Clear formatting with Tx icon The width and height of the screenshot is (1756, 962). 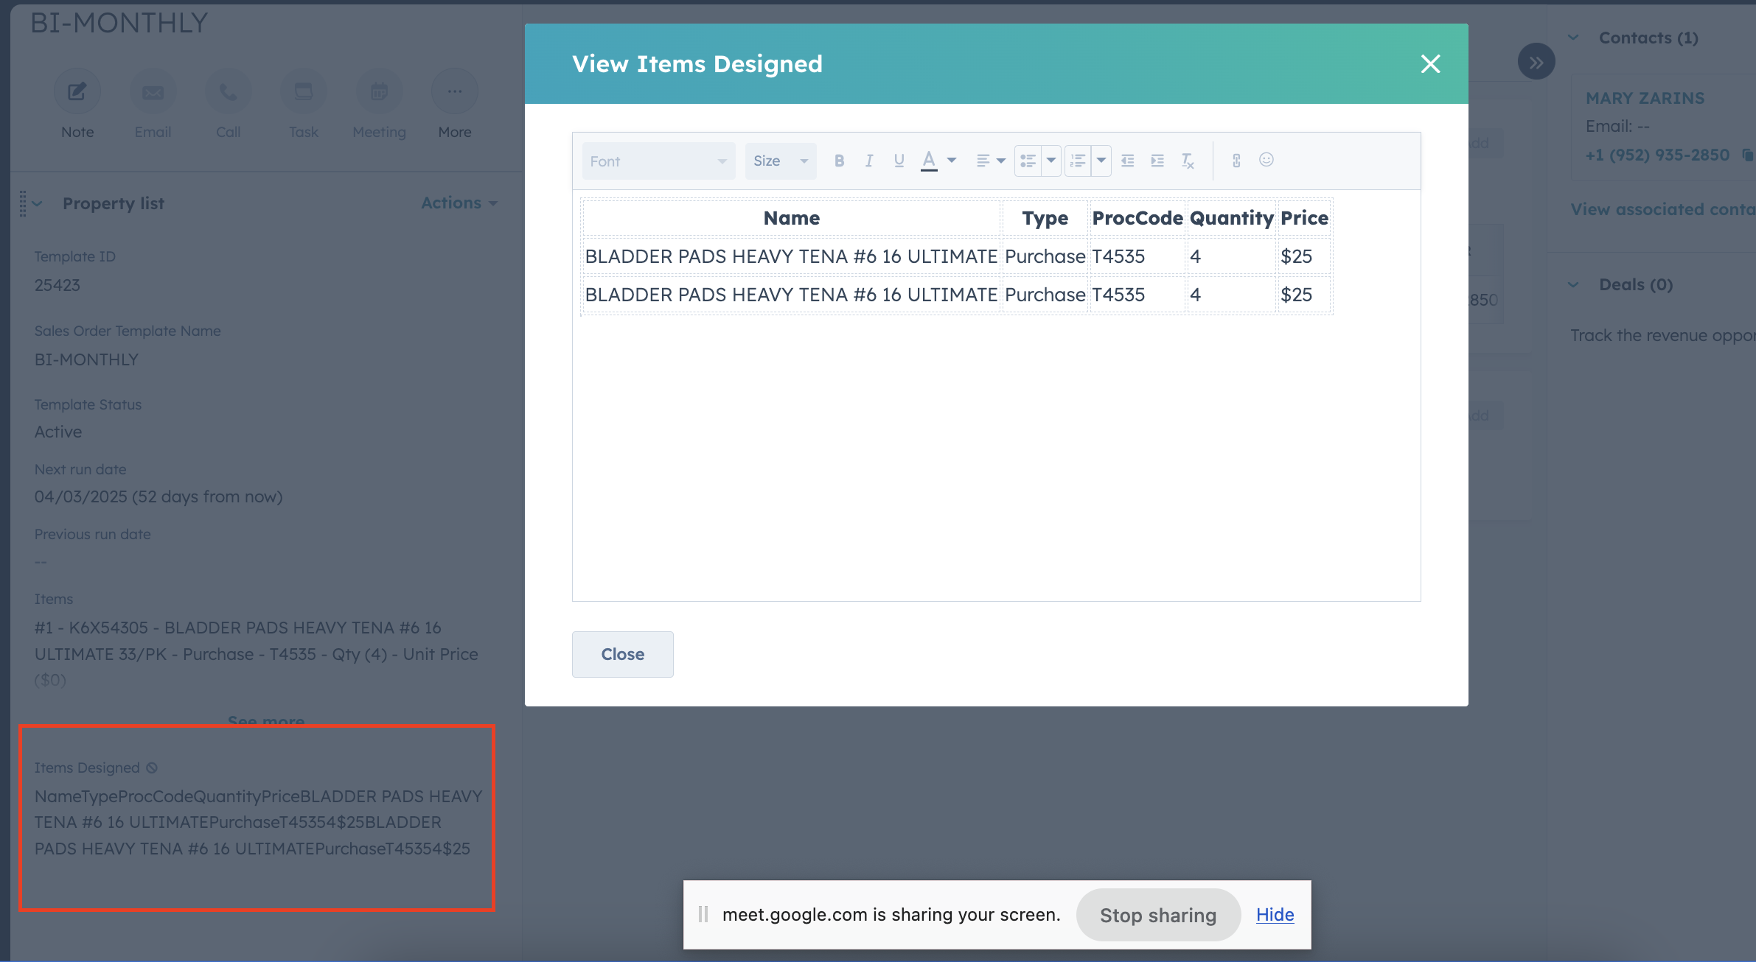pyautogui.click(x=1187, y=161)
